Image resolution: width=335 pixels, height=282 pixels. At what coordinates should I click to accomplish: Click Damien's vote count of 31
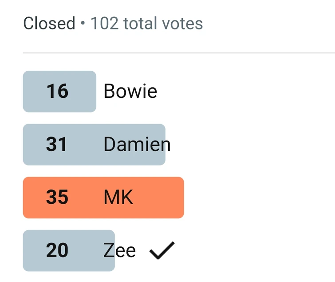pyautogui.click(x=57, y=145)
